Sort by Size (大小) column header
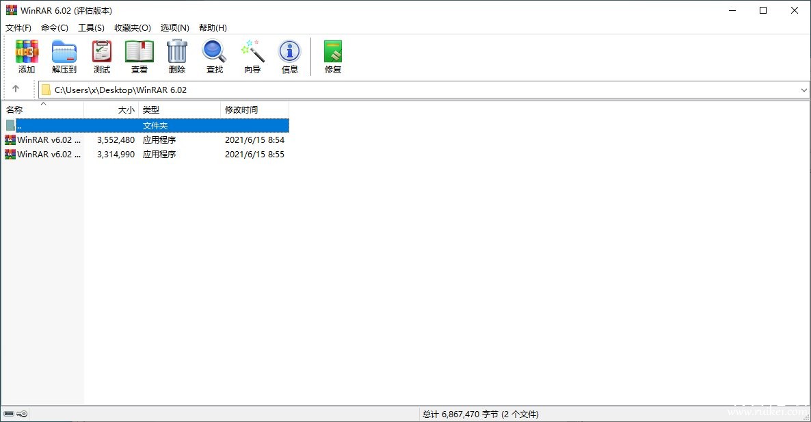811x422 pixels. (111, 109)
